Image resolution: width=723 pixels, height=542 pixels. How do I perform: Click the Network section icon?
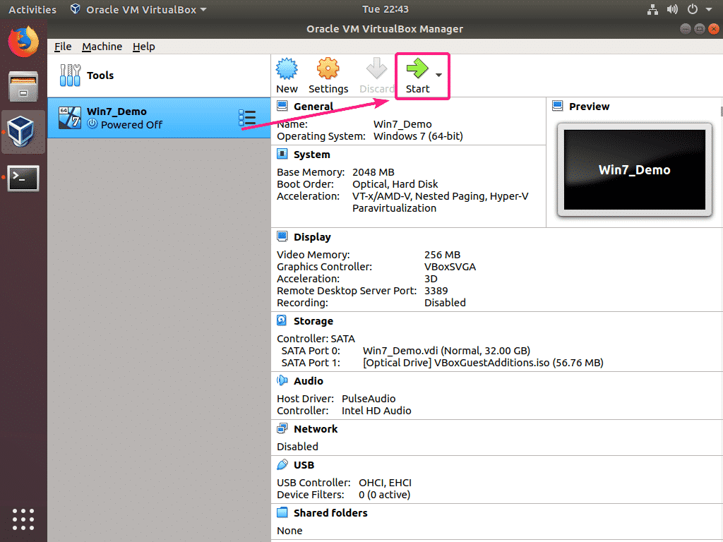(x=282, y=428)
